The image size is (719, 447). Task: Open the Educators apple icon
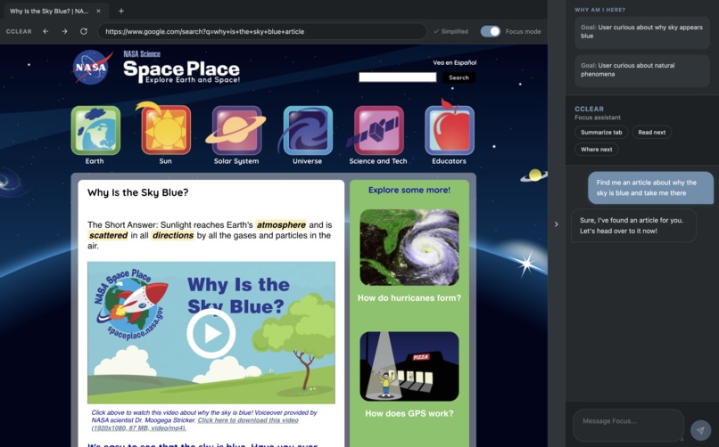450,129
